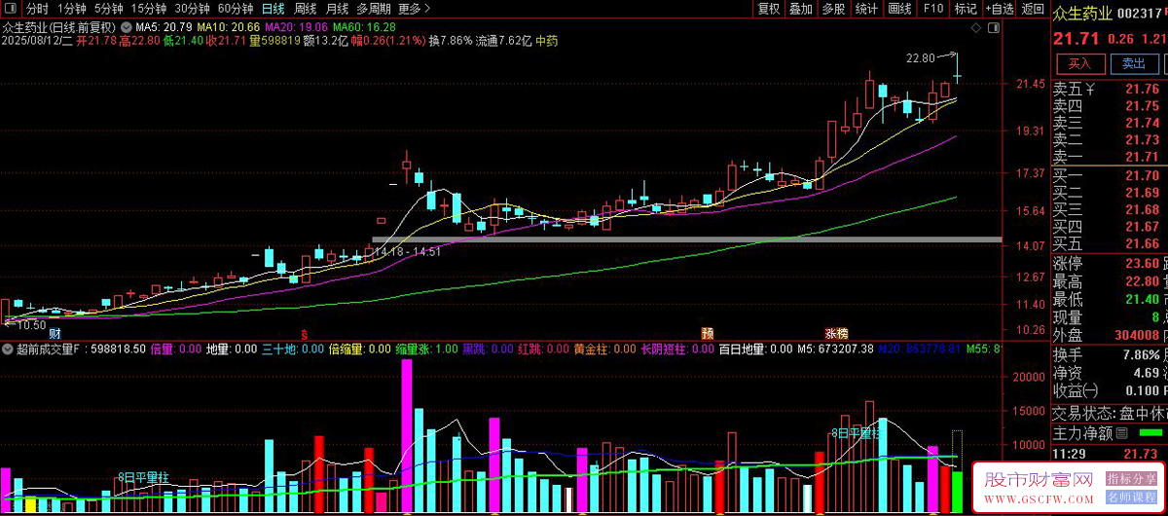Click the stock code 002317
1168x516 pixels.
1142,13
